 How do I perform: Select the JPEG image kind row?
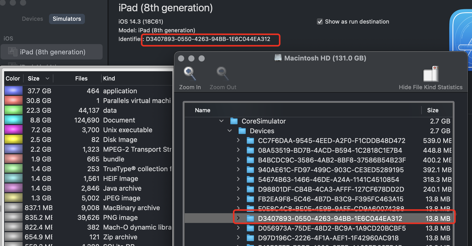[x=88, y=198]
